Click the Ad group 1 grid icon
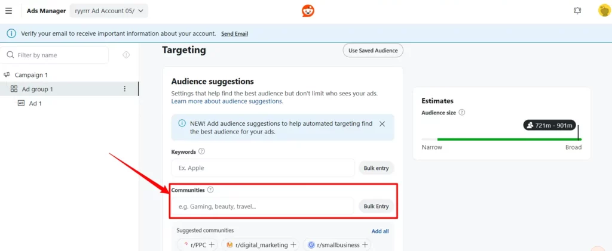 point(14,89)
